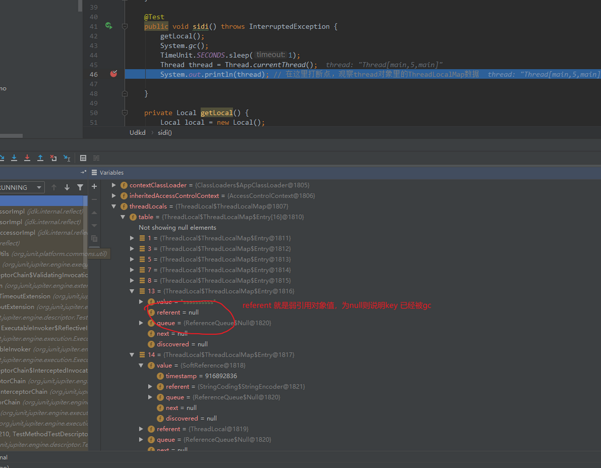The width and height of the screenshot is (601, 468).
Task: Collapse table entry 13 Entry@1816
Action: click(x=132, y=291)
